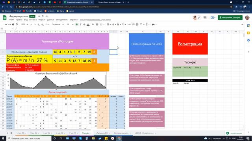Open Keep notes in side panel
252x141 pixels.
click(x=248, y=33)
